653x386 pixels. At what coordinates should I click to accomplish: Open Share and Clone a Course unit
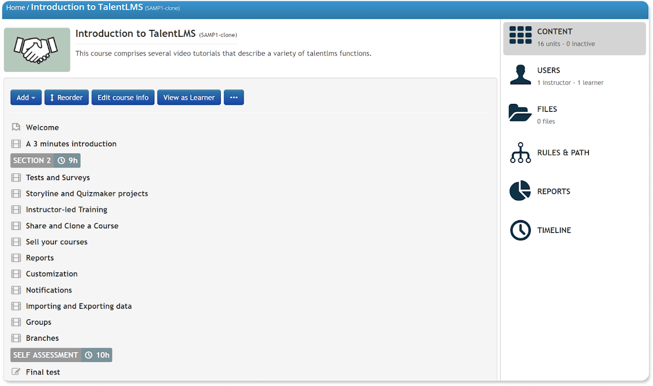tap(72, 226)
